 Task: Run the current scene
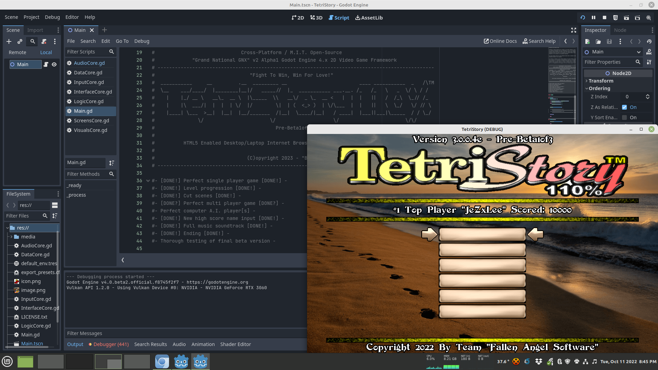click(626, 17)
